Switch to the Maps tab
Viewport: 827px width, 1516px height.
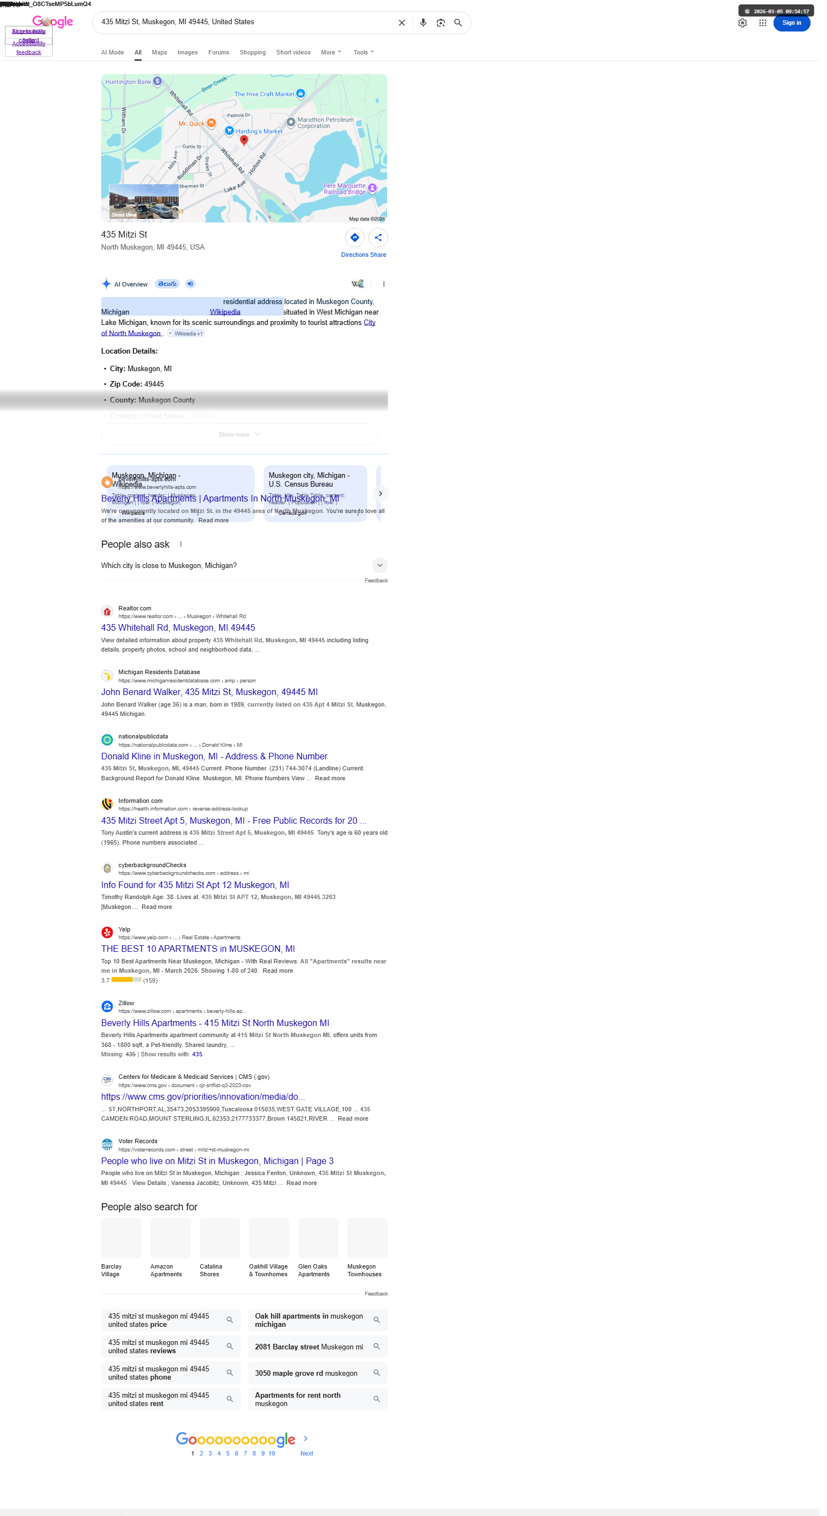(159, 52)
